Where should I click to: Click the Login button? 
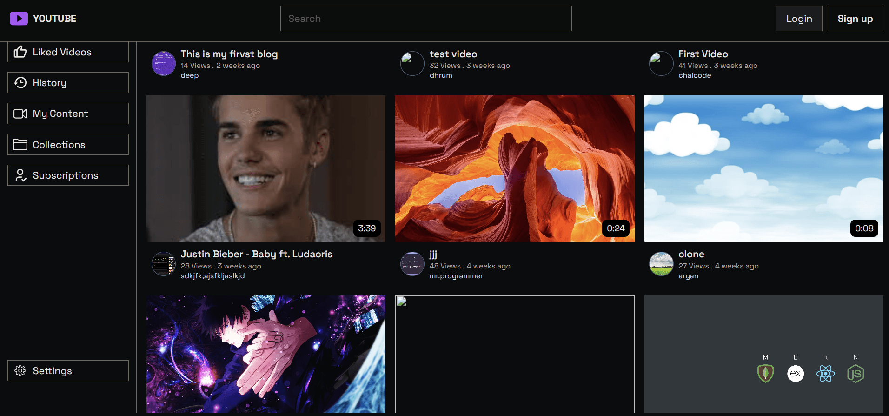[799, 19]
